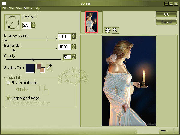Image resolution: width=180 pixels, height=135 pixels.
Task: Click the window icon in title bar
Action: pos(4,4)
